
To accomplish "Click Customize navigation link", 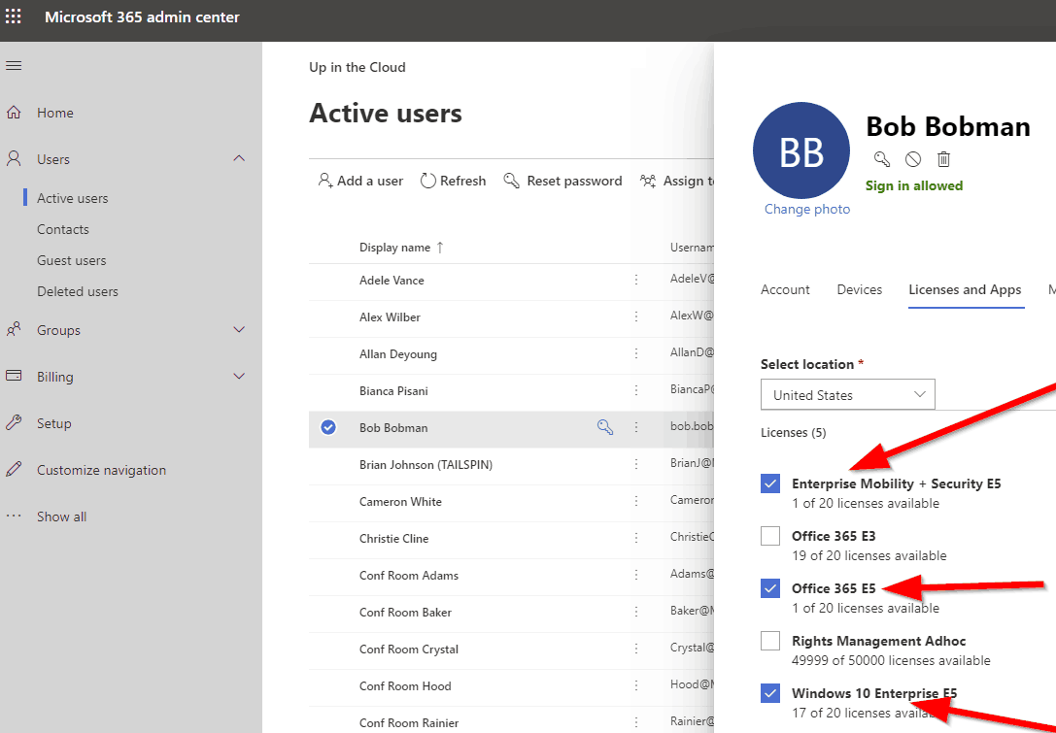I will [x=102, y=470].
